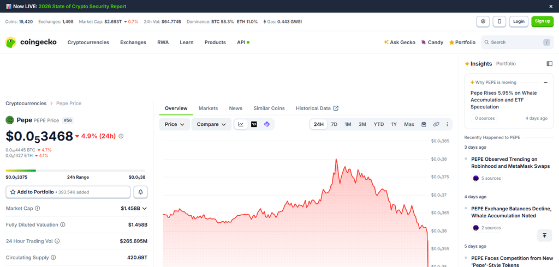Go to the CoinGecko home logo

(x=31, y=43)
